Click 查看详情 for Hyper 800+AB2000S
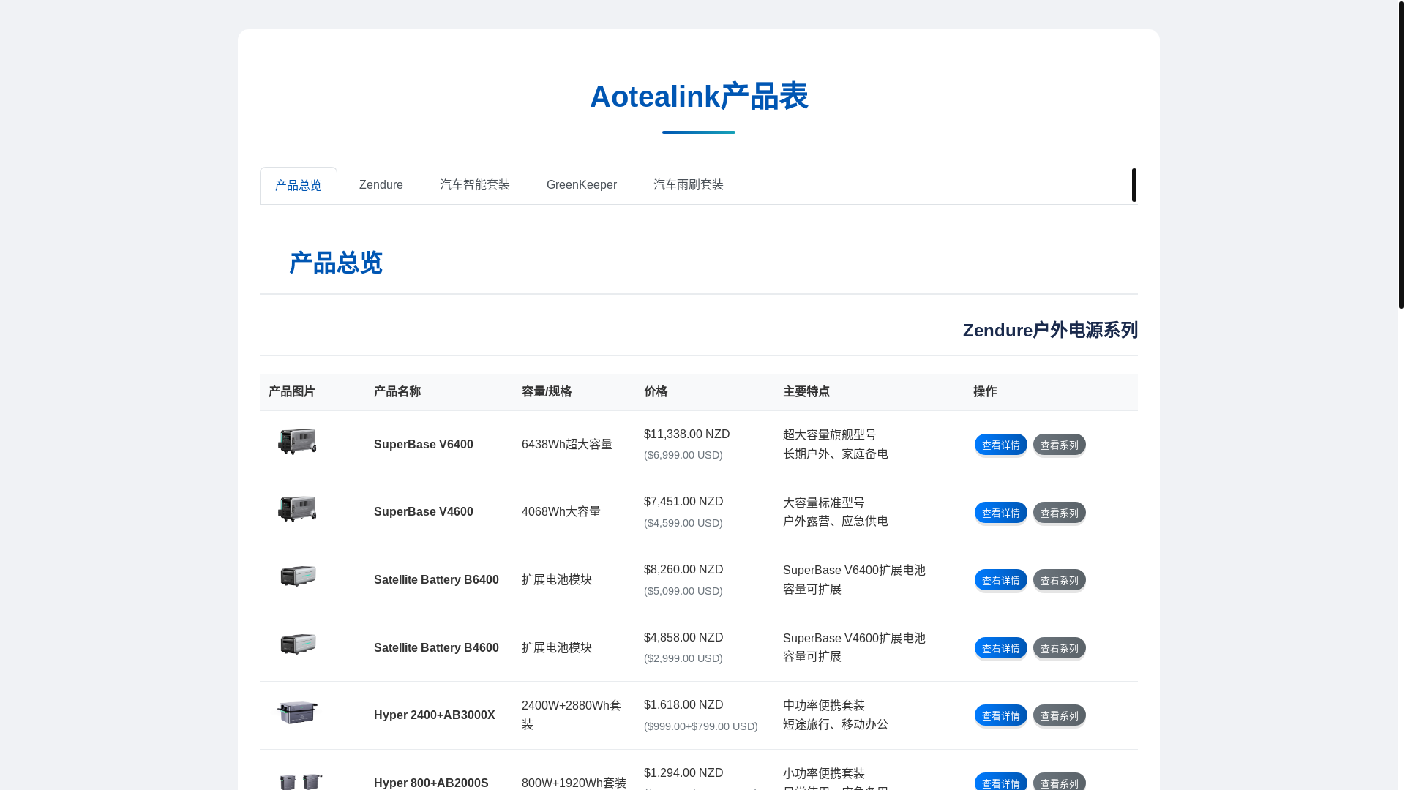Viewport: 1405px width, 790px height. (1000, 783)
